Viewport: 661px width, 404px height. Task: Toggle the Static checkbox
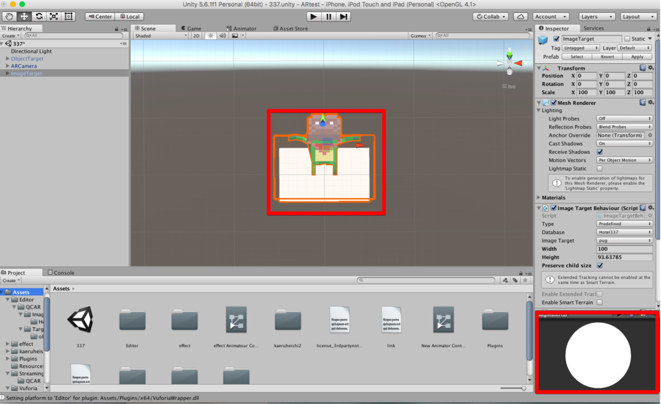627,39
